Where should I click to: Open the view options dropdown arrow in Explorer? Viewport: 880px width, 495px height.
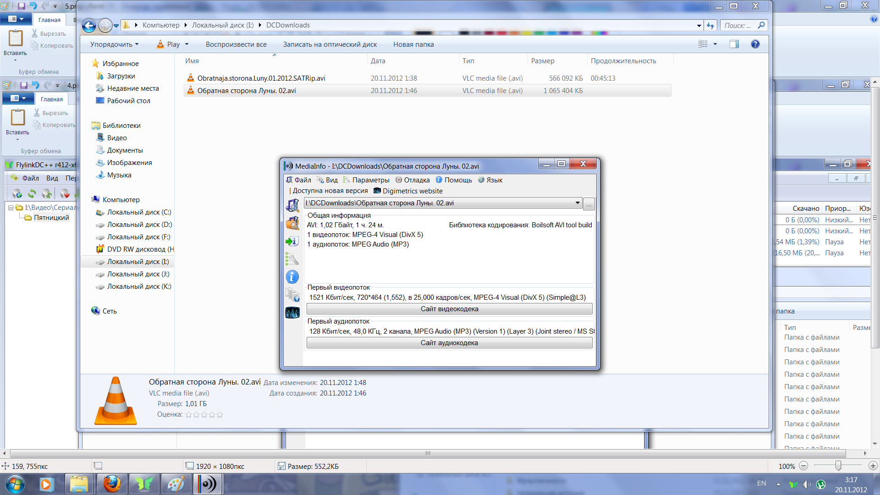[715, 44]
